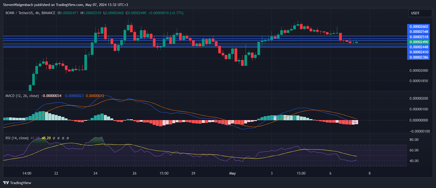Click the 0.00002386 blue price label

(419, 57)
